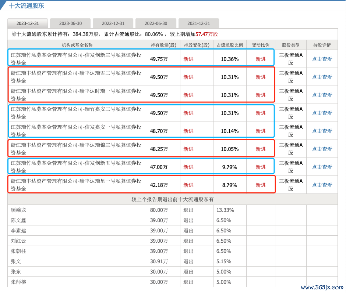
Task: Click the 57.47万股 increase figure
Action: coord(207,35)
